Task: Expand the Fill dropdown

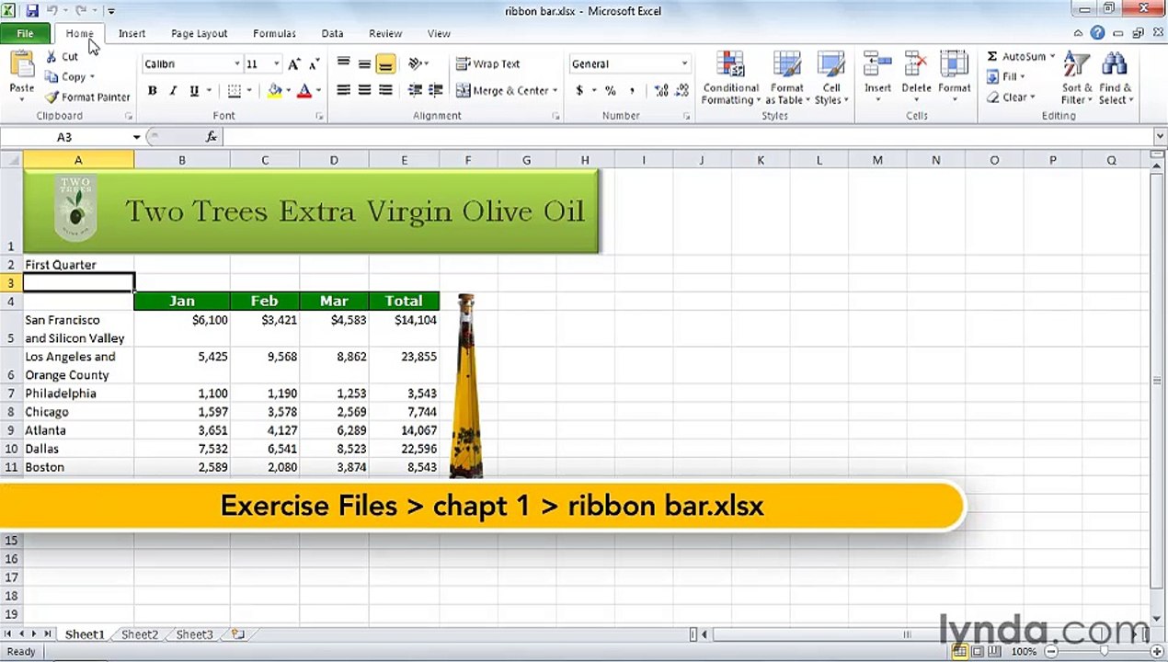Action: 1024,77
